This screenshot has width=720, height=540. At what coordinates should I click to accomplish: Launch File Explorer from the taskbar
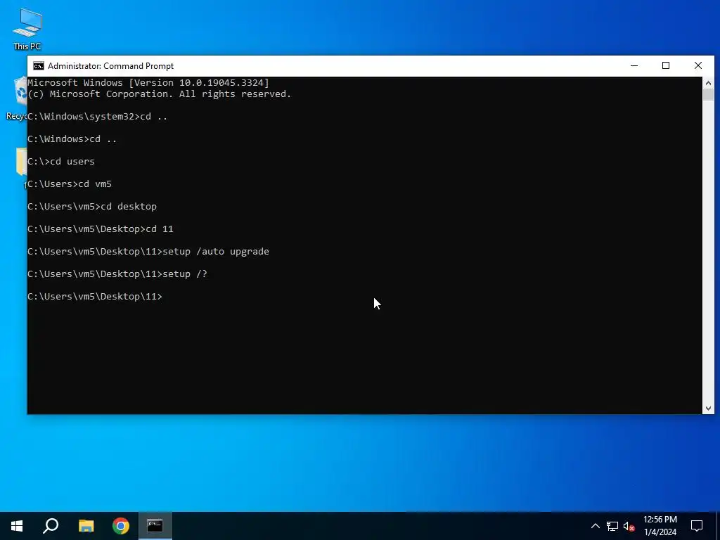point(86,526)
